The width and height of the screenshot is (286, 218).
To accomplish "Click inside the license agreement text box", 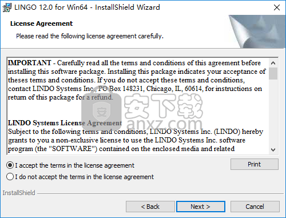I will pyautogui.click(x=138, y=106).
